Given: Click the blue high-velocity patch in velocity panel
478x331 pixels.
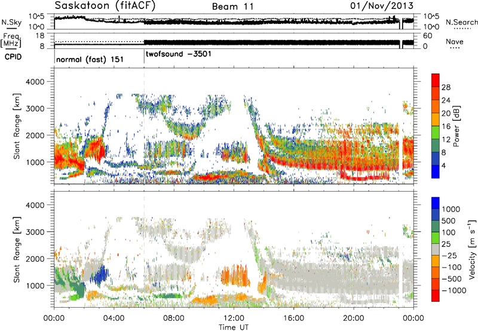Looking at the screenshot, I should click(x=100, y=277).
